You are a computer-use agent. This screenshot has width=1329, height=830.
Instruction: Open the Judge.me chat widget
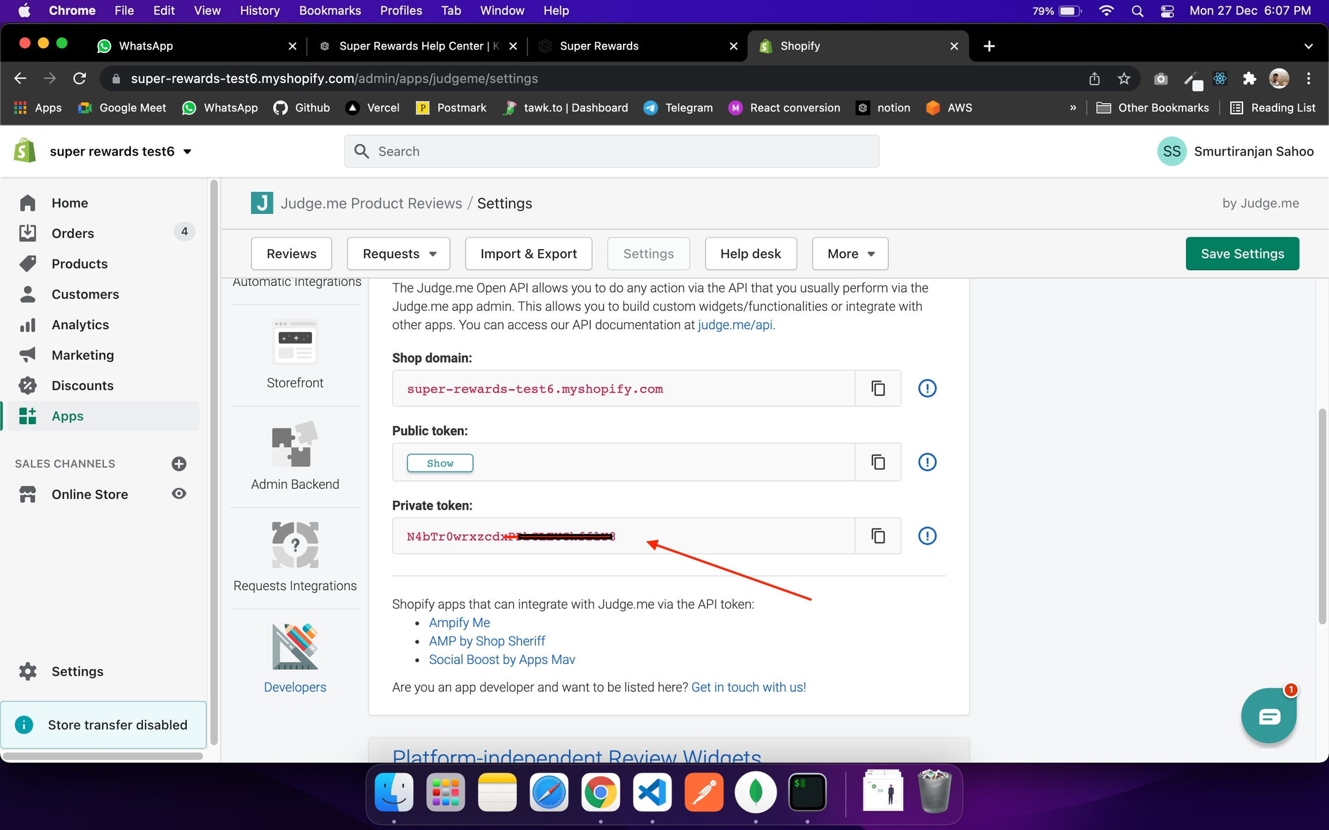(x=1268, y=716)
